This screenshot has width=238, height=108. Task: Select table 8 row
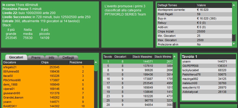[x=138, y=70]
